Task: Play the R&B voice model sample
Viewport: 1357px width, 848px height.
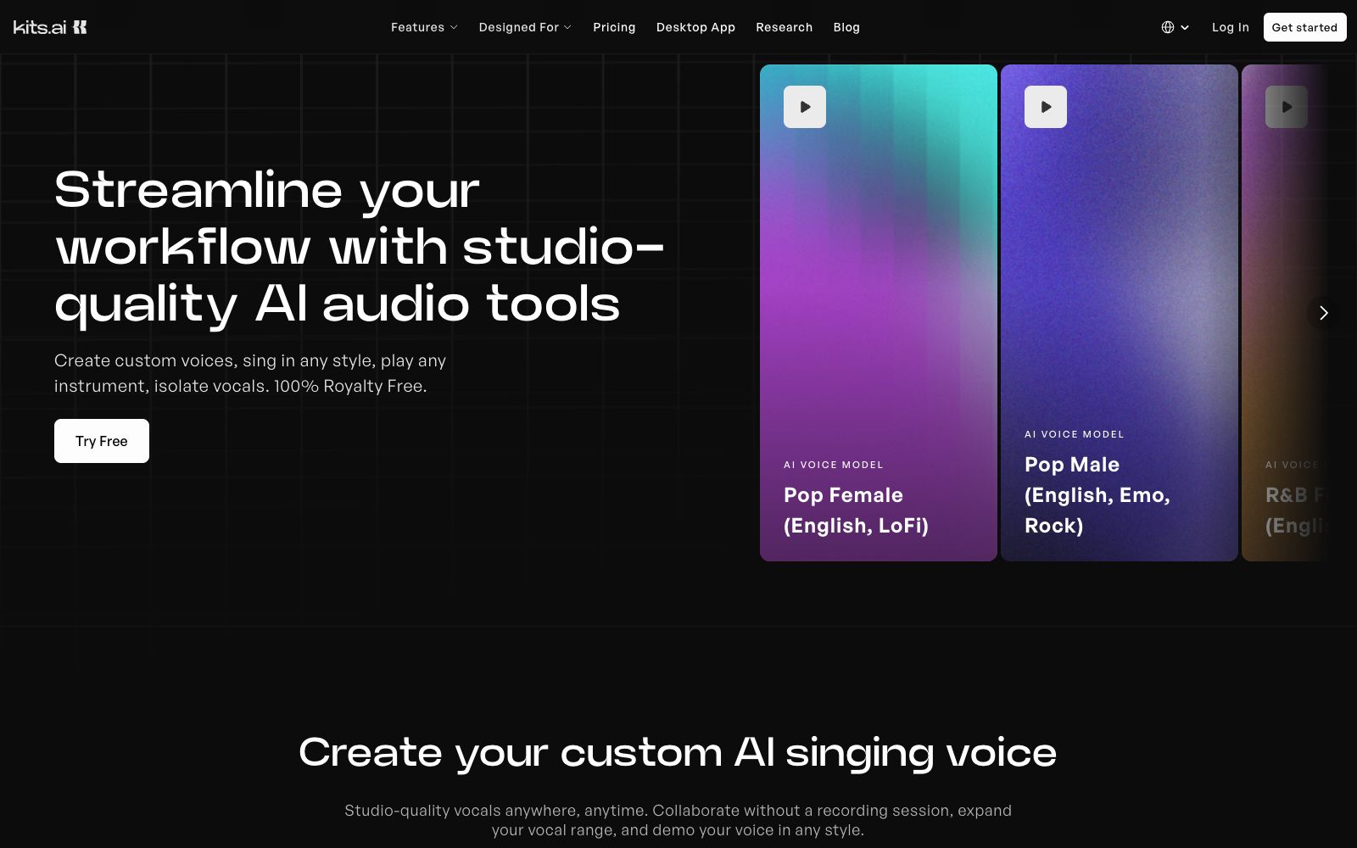Action: [x=1287, y=107]
